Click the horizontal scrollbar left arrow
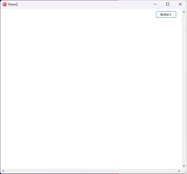This screenshot has height=174, width=187. pyautogui.click(x=3, y=171)
